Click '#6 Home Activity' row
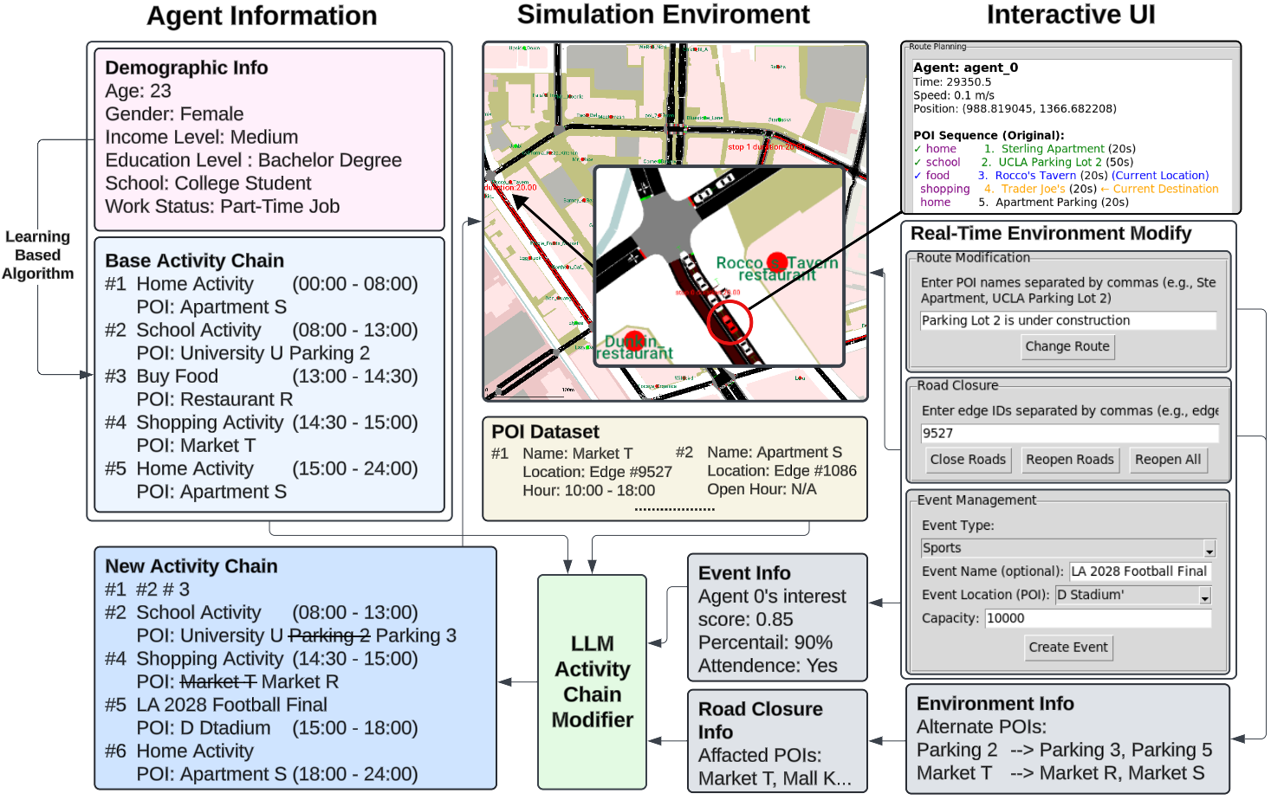This screenshot has height=800, width=1271. (x=179, y=752)
